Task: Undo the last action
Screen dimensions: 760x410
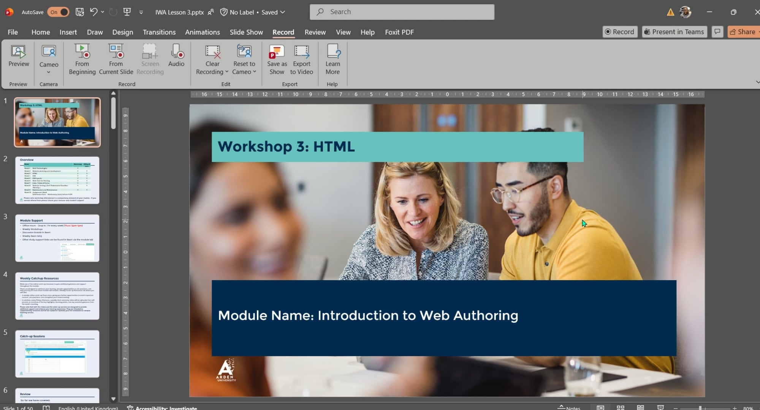Action: (x=93, y=12)
